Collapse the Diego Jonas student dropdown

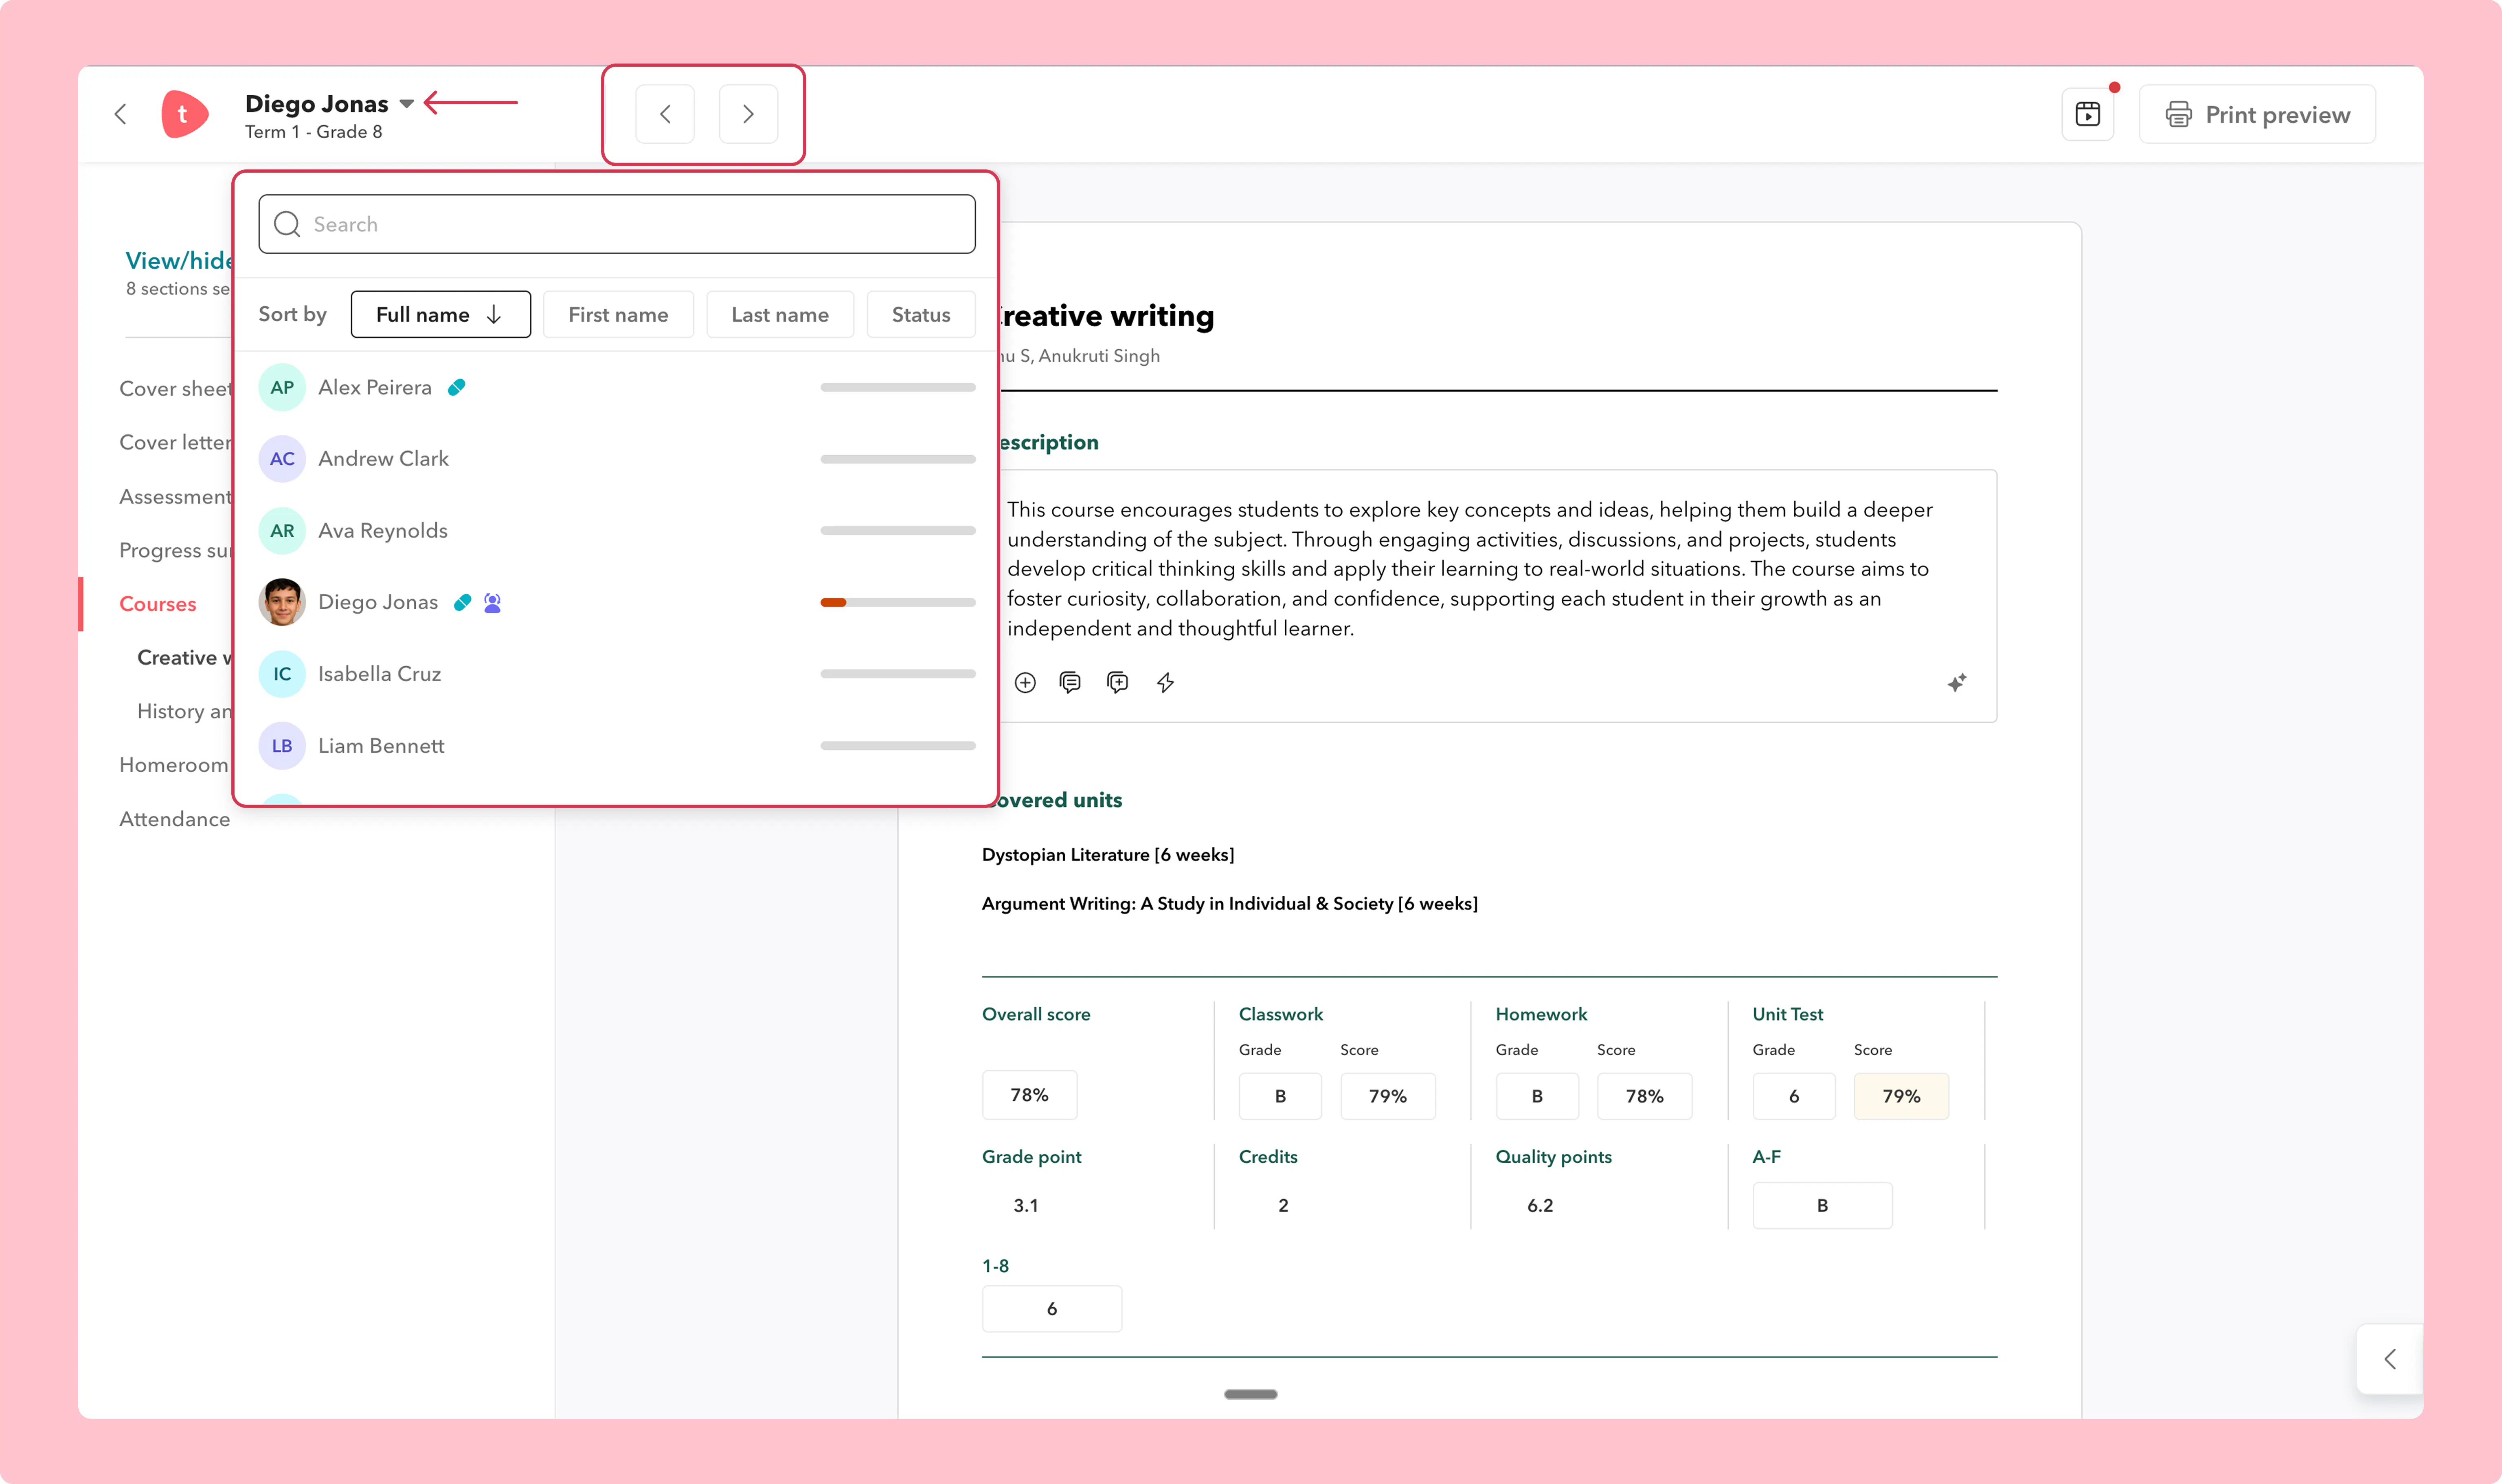coord(406,104)
